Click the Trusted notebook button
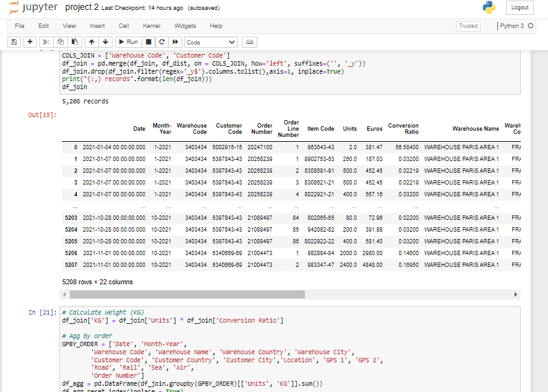 tap(468, 26)
